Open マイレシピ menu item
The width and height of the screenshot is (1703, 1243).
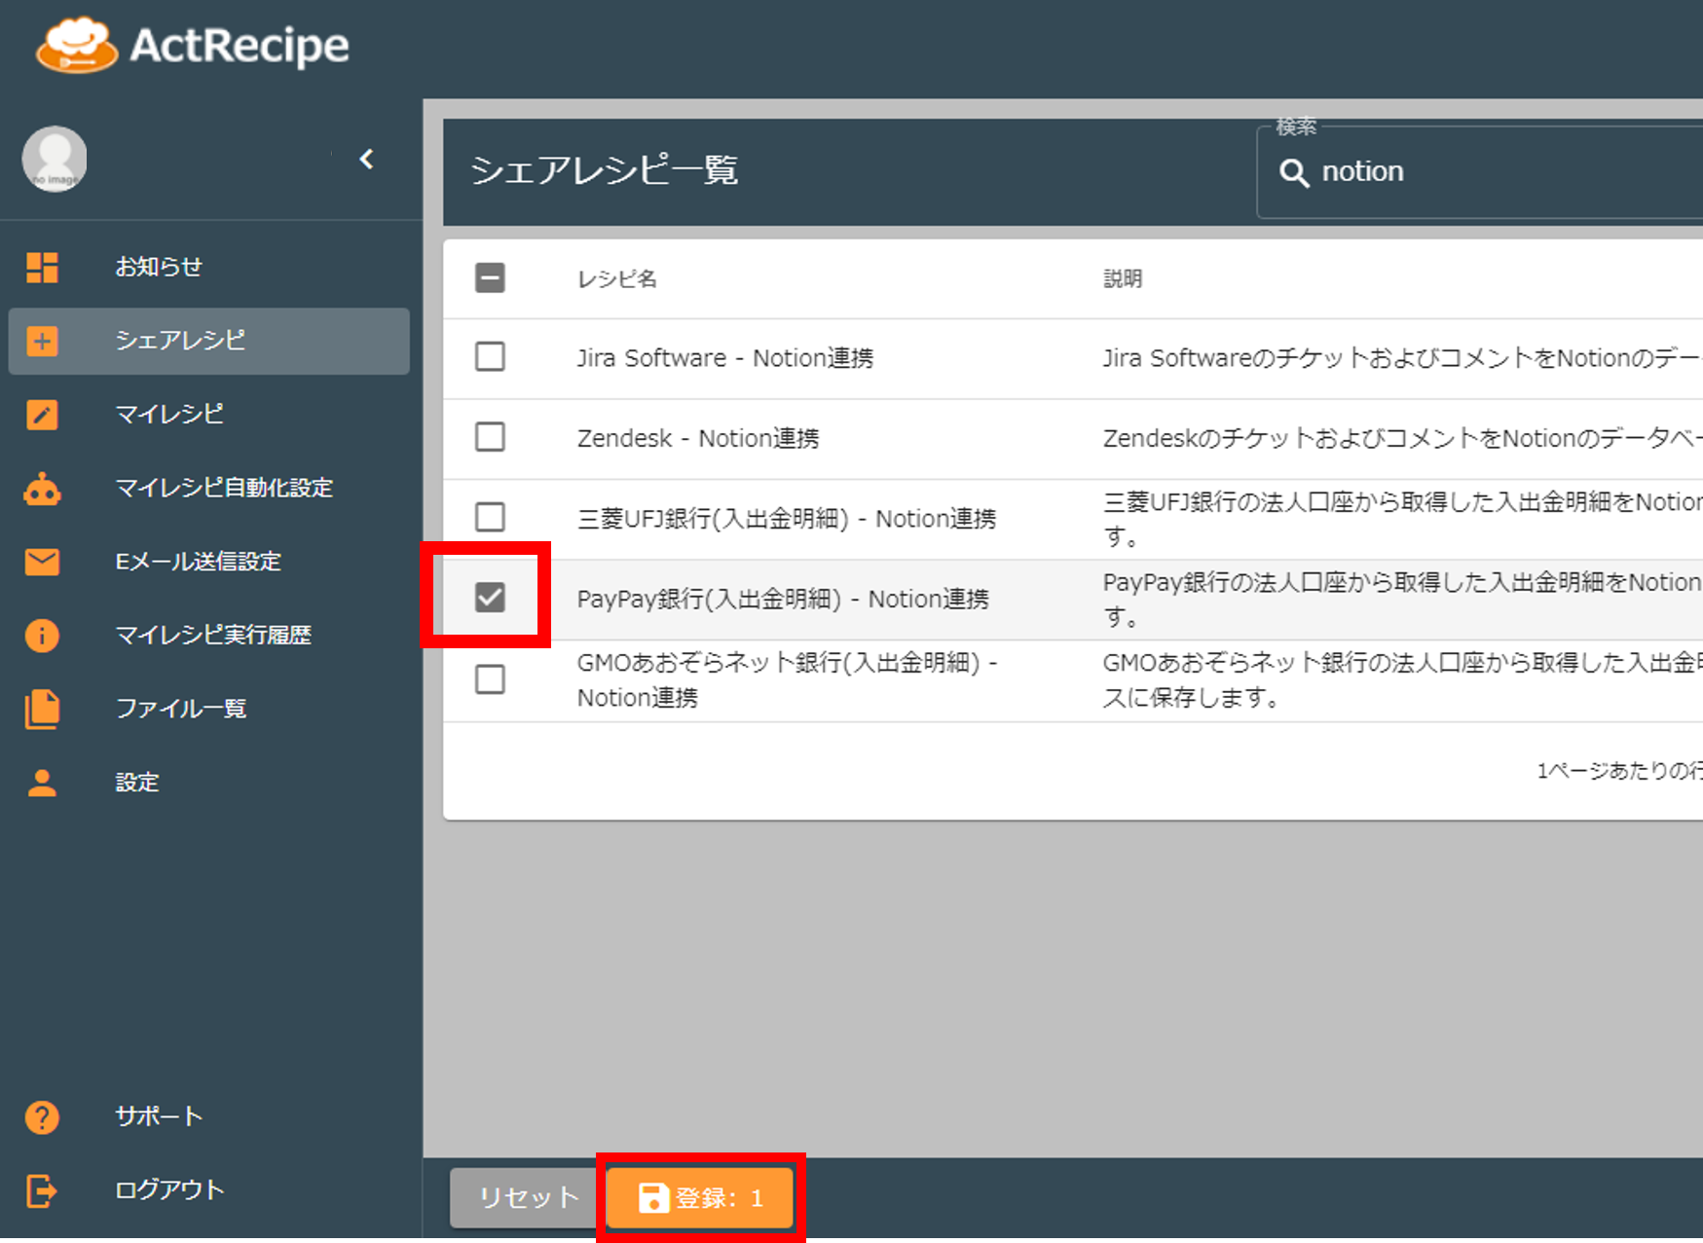pos(209,415)
